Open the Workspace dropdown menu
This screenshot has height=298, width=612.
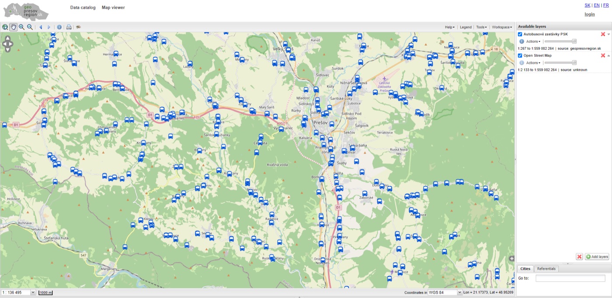point(502,27)
